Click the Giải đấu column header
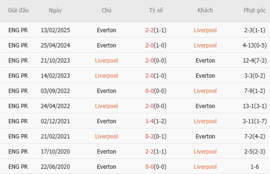The image size is (270, 174). click(x=18, y=10)
